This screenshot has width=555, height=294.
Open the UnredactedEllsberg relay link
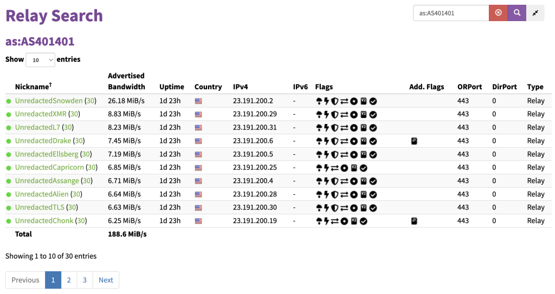pos(47,154)
